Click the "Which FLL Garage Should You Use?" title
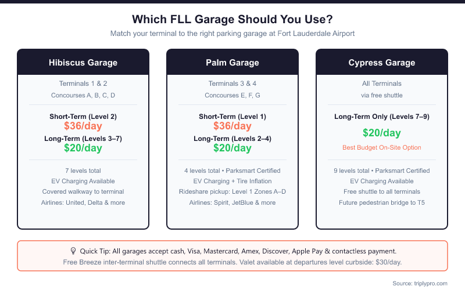 click(233, 19)
